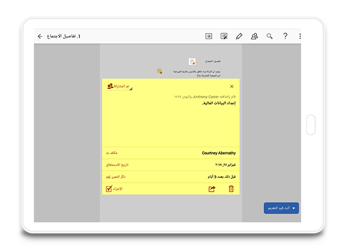The image size is (344, 252).
Task: Tap the ذكّر المعين لهم label
Action: 115,177
